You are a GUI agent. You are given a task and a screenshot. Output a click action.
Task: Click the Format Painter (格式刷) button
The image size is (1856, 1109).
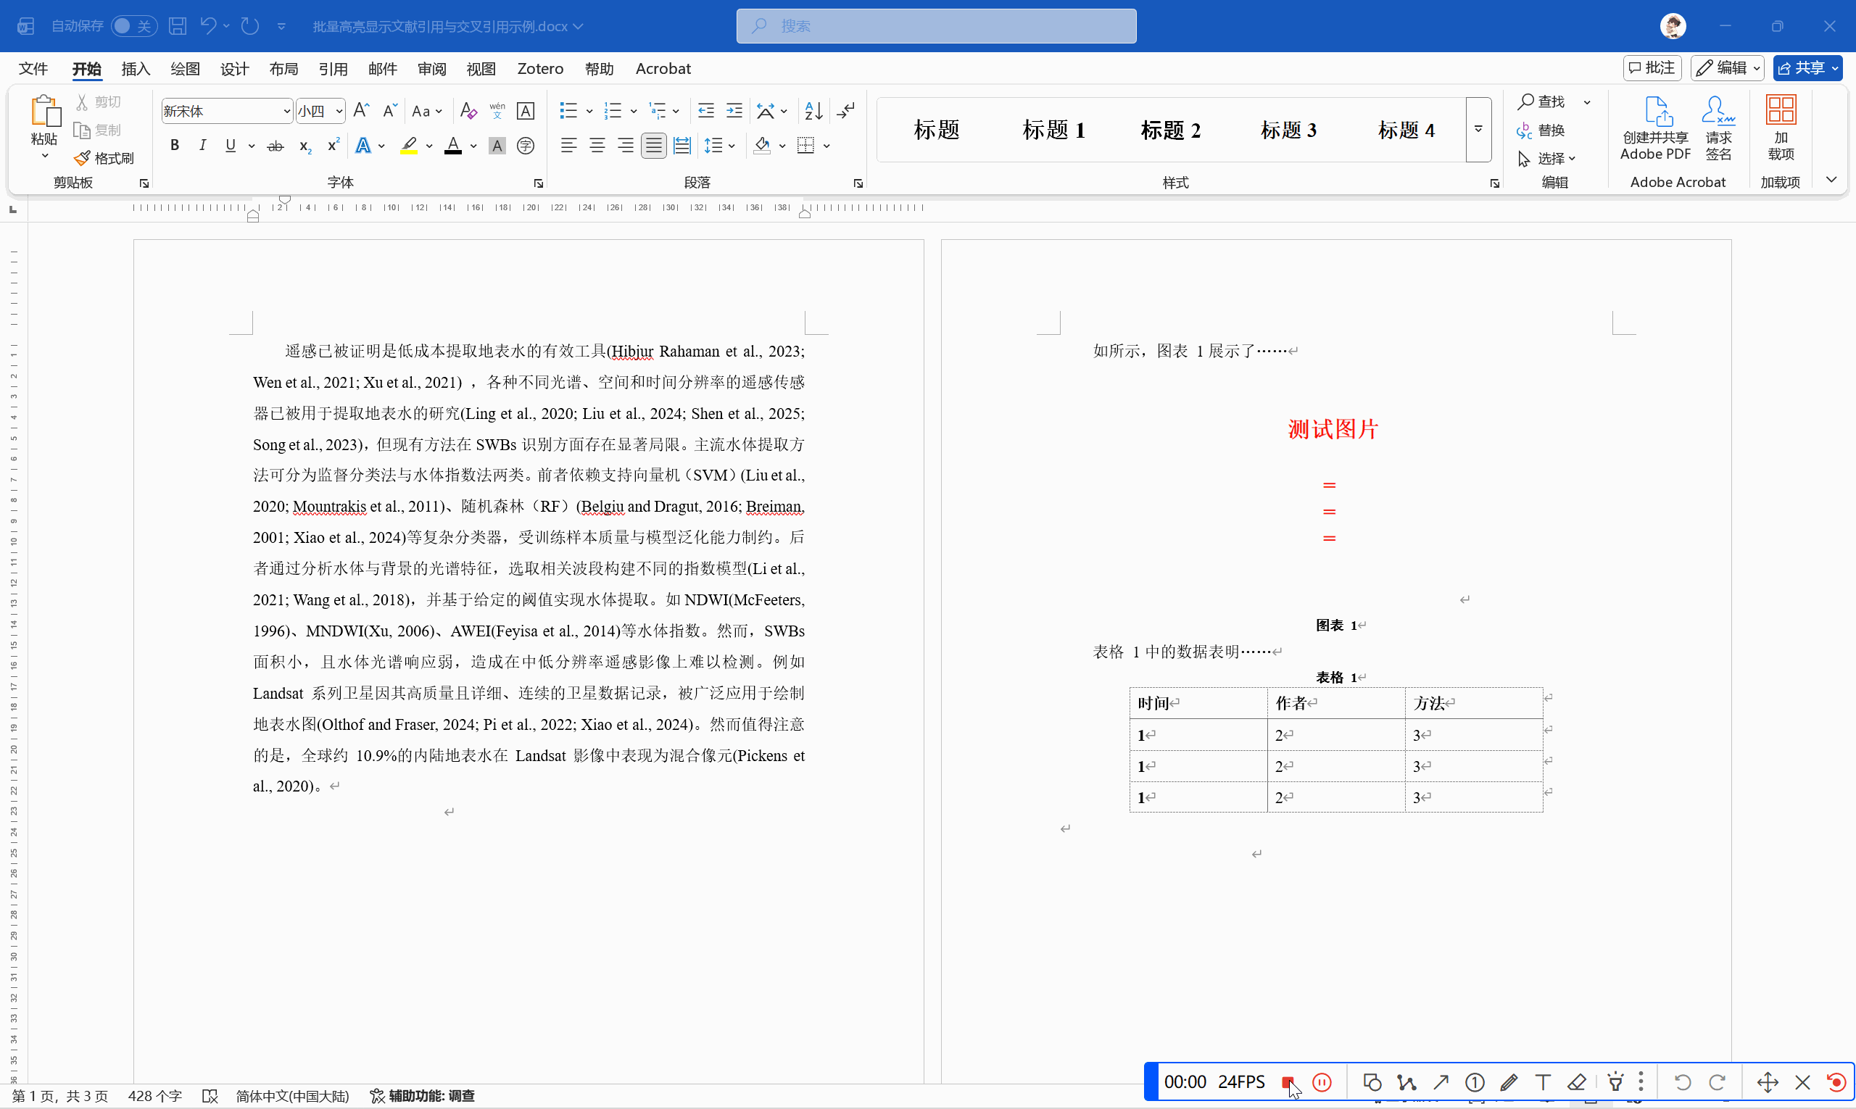104,159
